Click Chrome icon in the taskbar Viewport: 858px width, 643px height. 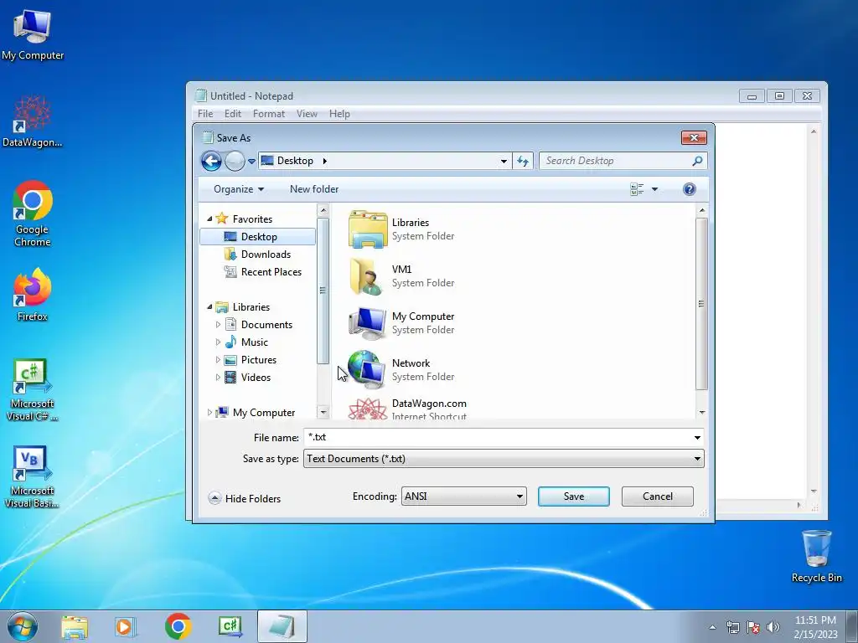pyautogui.click(x=178, y=626)
